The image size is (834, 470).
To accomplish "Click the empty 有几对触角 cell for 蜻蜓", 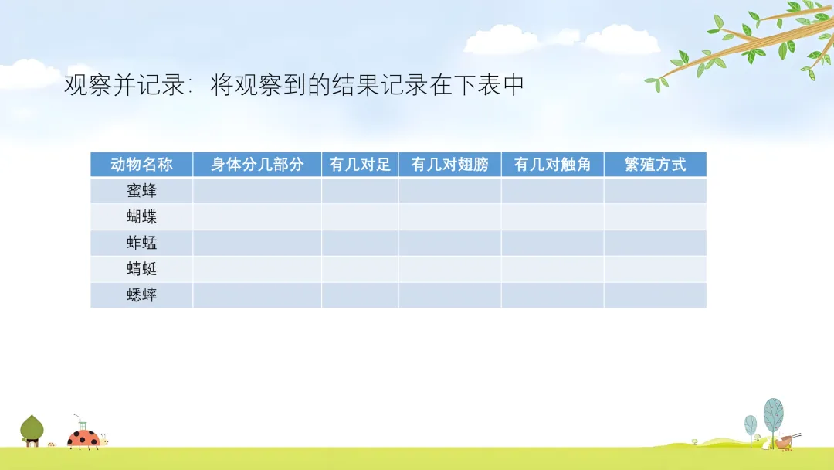I will (553, 269).
